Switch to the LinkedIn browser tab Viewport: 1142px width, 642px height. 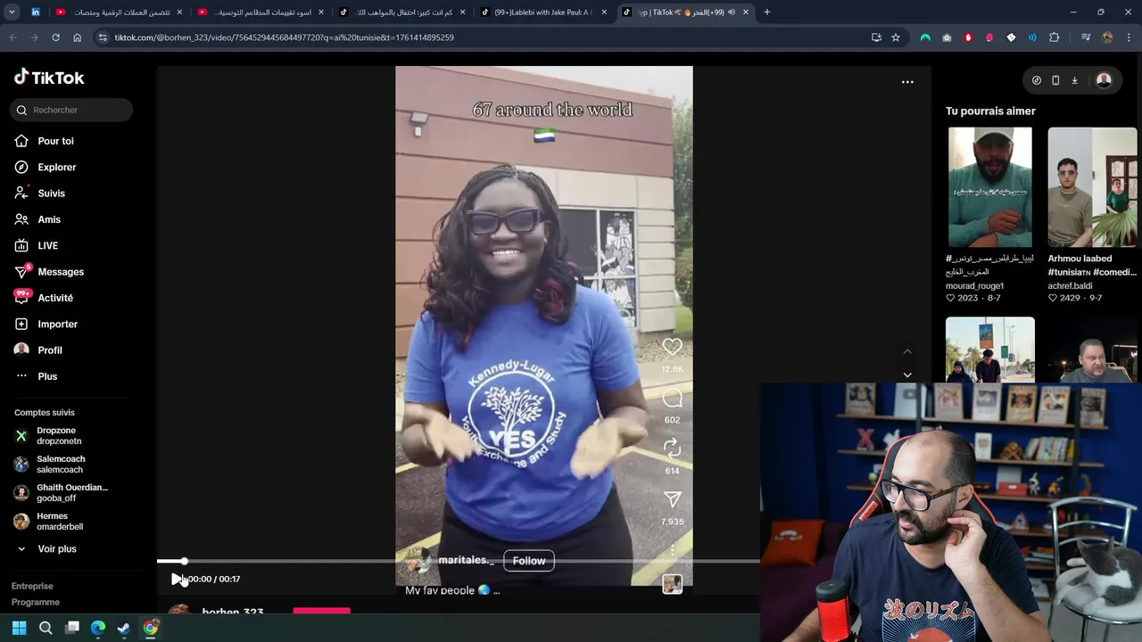pos(36,12)
